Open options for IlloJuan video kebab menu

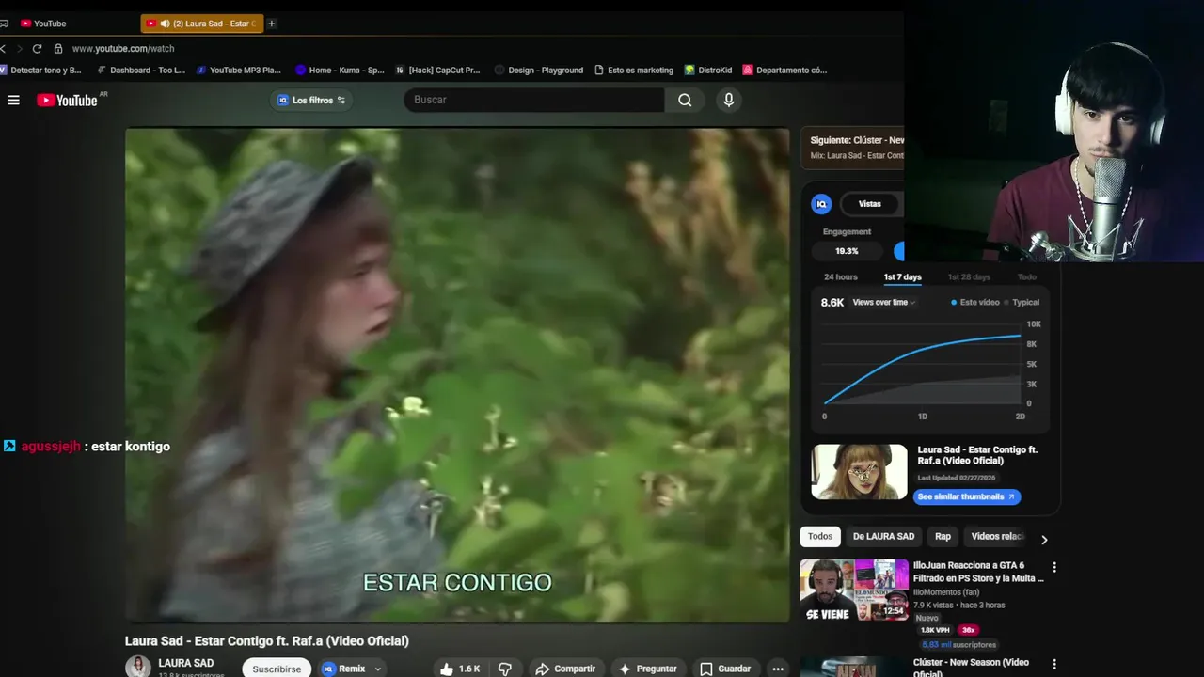1054,567
